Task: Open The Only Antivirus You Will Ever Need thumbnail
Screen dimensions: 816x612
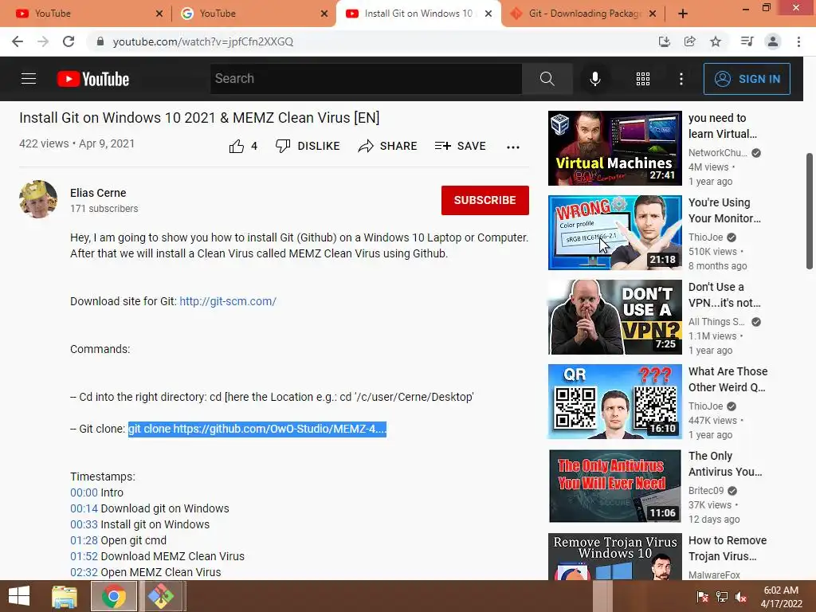Action: [614, 486]
